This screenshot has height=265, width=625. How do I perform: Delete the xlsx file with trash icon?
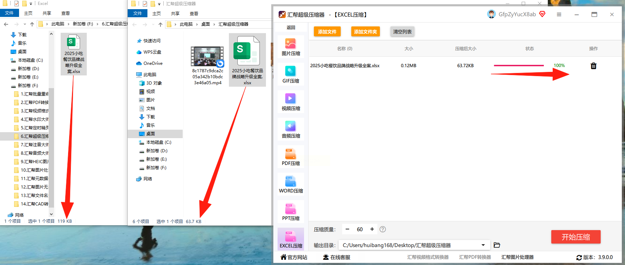pos(594,66)
